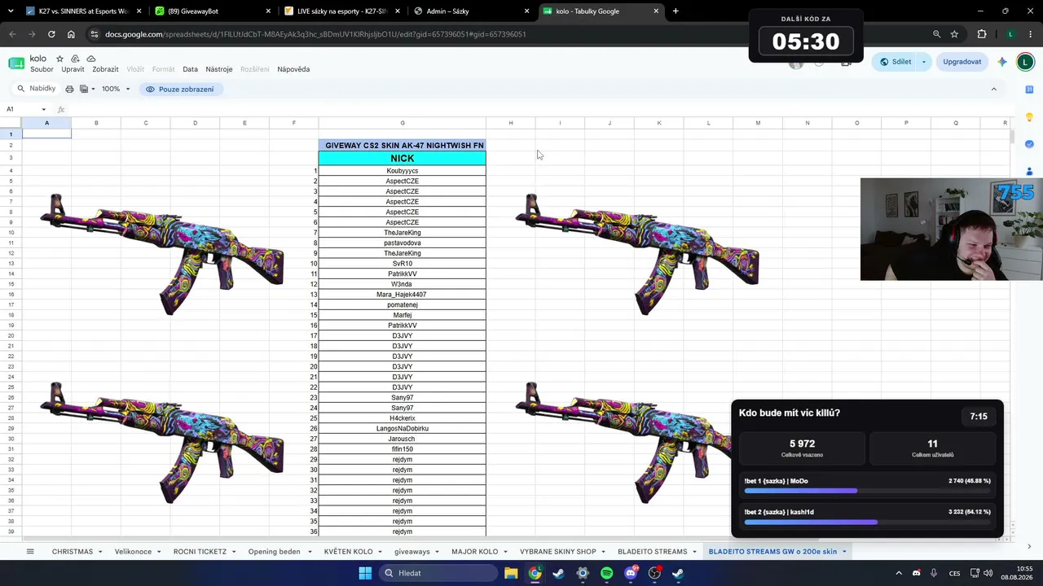
Task: Open a new Chrome tab
Action: 676,11
